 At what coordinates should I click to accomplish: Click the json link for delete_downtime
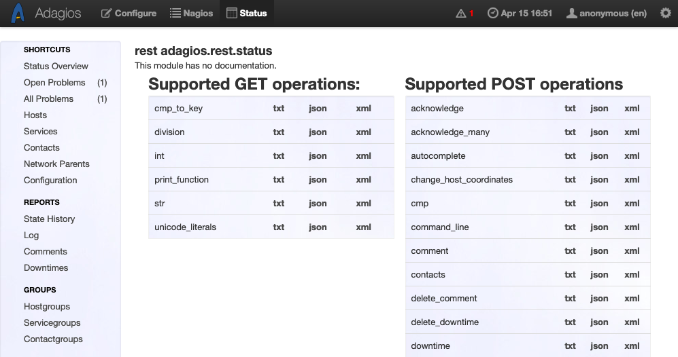[x=599, y=322]
